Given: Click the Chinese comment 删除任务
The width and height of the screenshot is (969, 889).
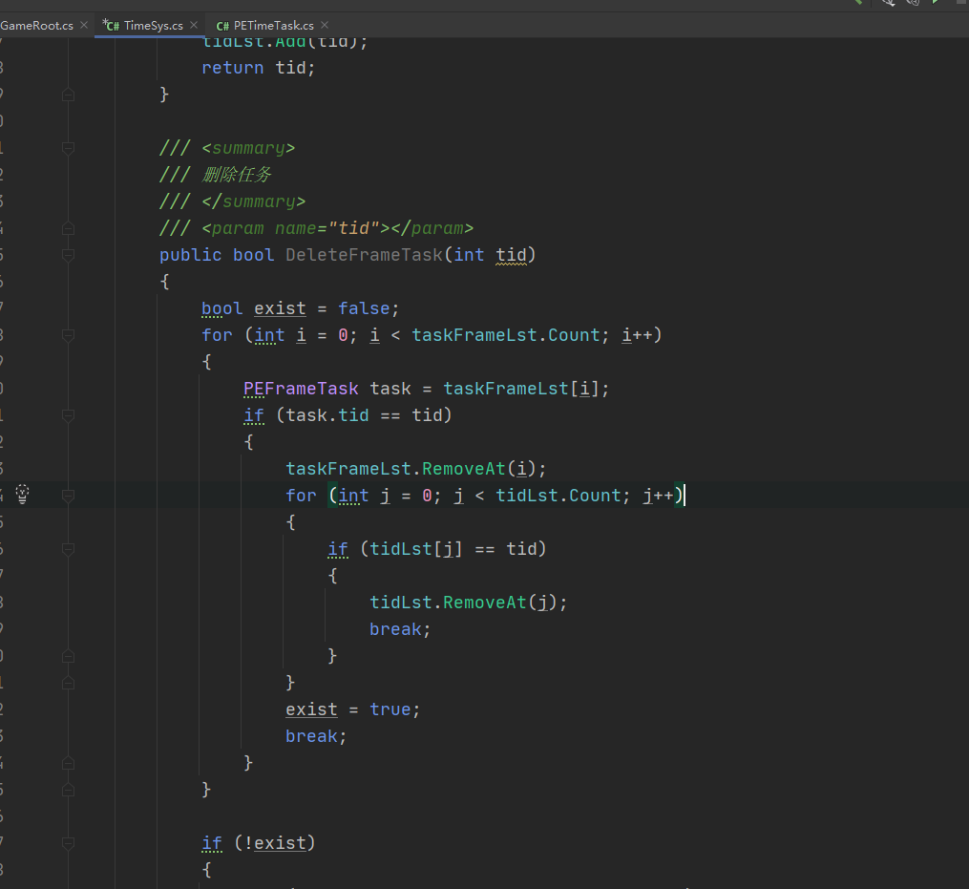Looking at the screenshot, I should tap(237, 175).
